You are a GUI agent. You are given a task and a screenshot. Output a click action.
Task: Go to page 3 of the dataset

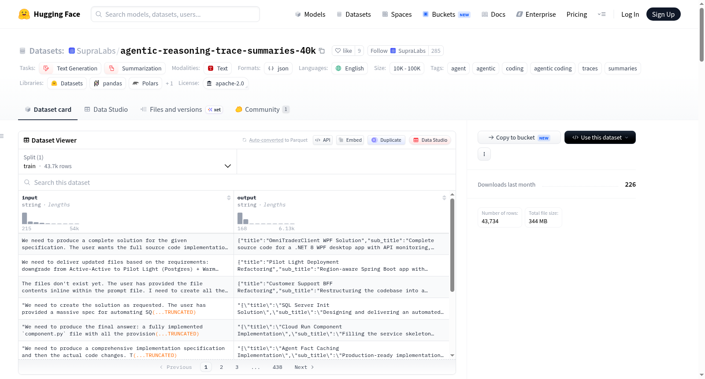pos(237,367)
